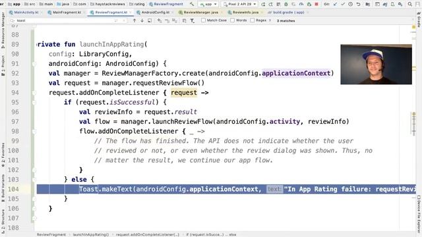Open Git history clock icon

350,4
